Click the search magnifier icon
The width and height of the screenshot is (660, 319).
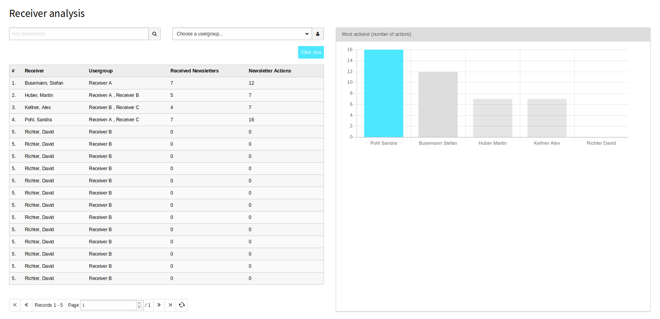[154, 34]
